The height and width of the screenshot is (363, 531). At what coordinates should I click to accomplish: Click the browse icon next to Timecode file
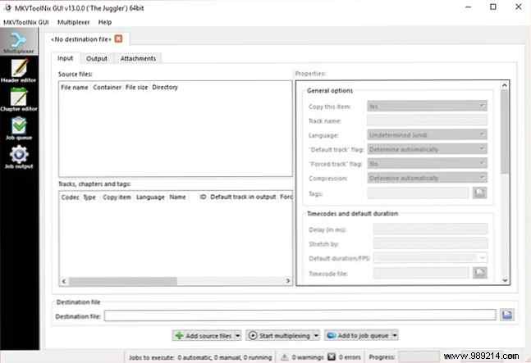(x=479, y=272)
